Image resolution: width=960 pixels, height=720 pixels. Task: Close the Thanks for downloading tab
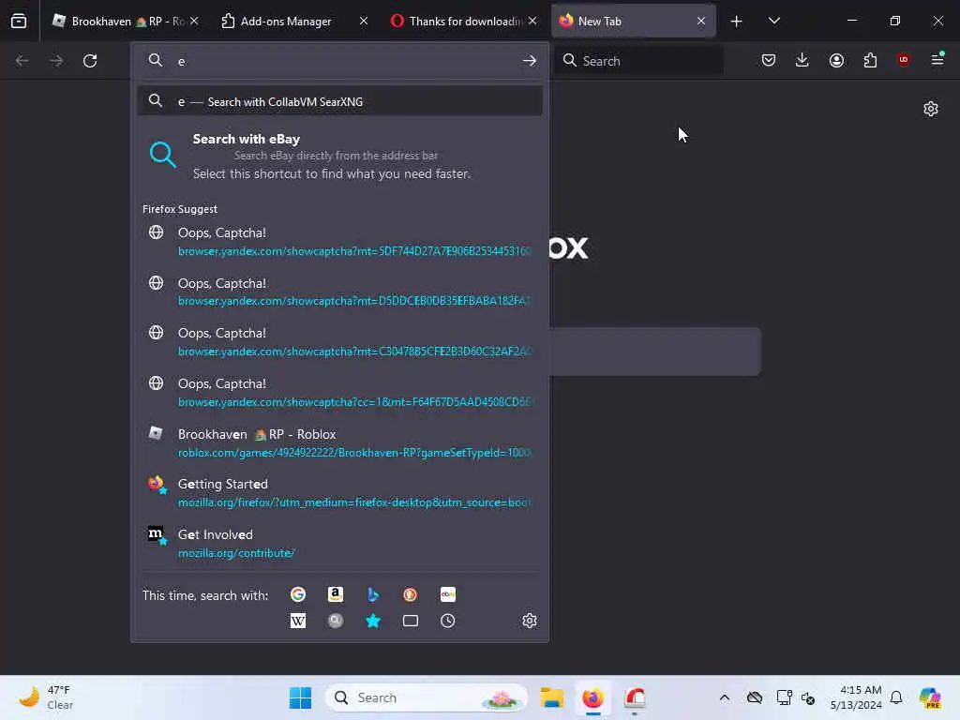[532, 21]
